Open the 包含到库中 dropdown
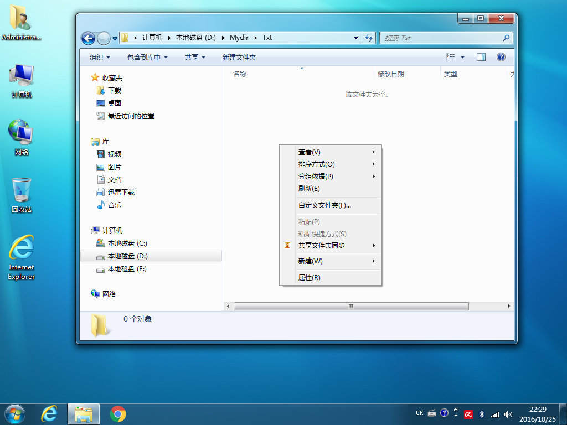Viewport: 567px width, 425px height. coord(147,57)
